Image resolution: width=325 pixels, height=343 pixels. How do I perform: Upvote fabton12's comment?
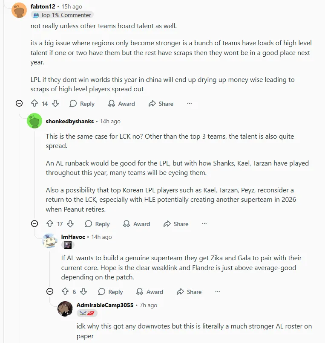(x=35, y=104)
